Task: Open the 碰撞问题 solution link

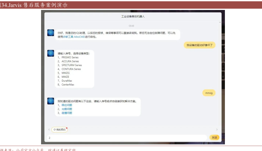Action: point(67,113)
